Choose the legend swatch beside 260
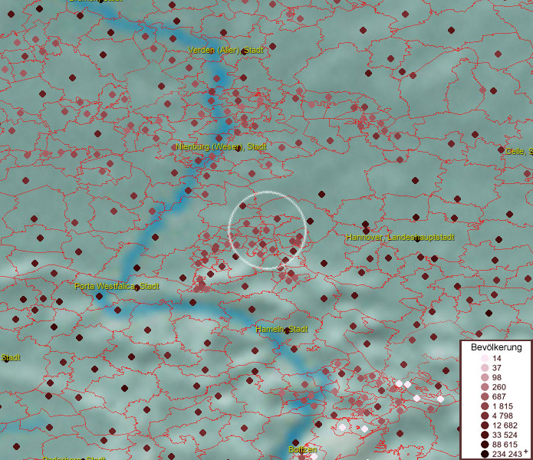 click(485, 387)
